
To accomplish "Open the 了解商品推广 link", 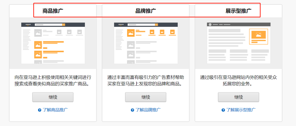I will 55,110.
